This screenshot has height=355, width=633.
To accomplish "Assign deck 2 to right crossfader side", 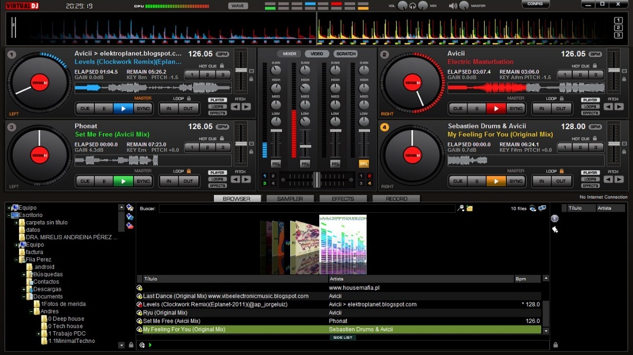I will pyautogui.click(x=369, y=176).
